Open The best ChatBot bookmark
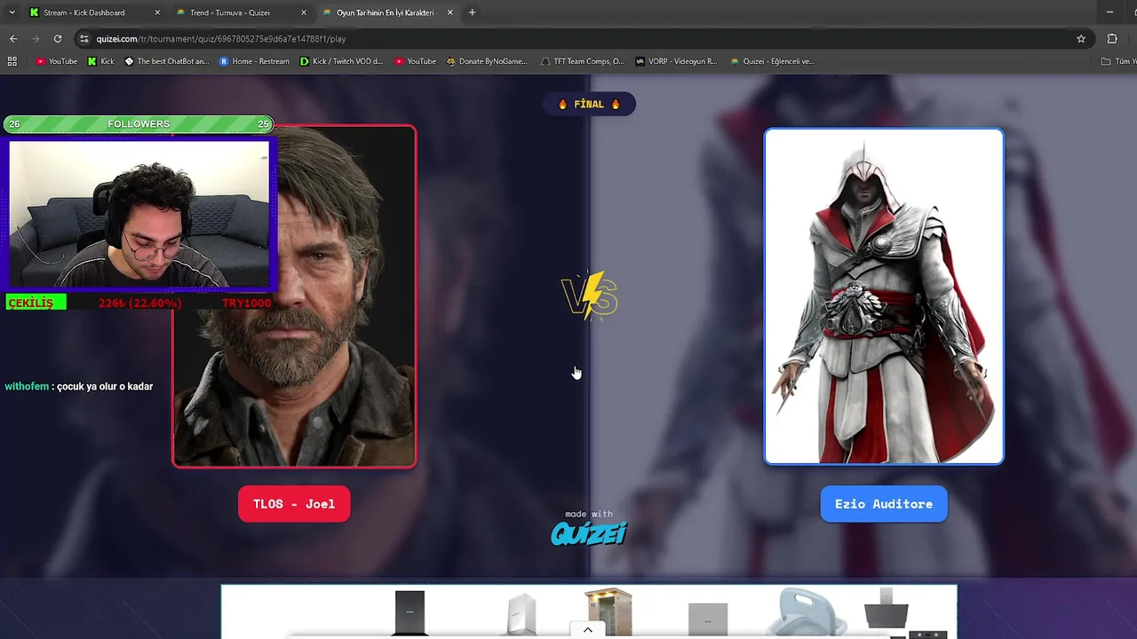The width and height of the screenshot is (1137, 639). [167, 61]
